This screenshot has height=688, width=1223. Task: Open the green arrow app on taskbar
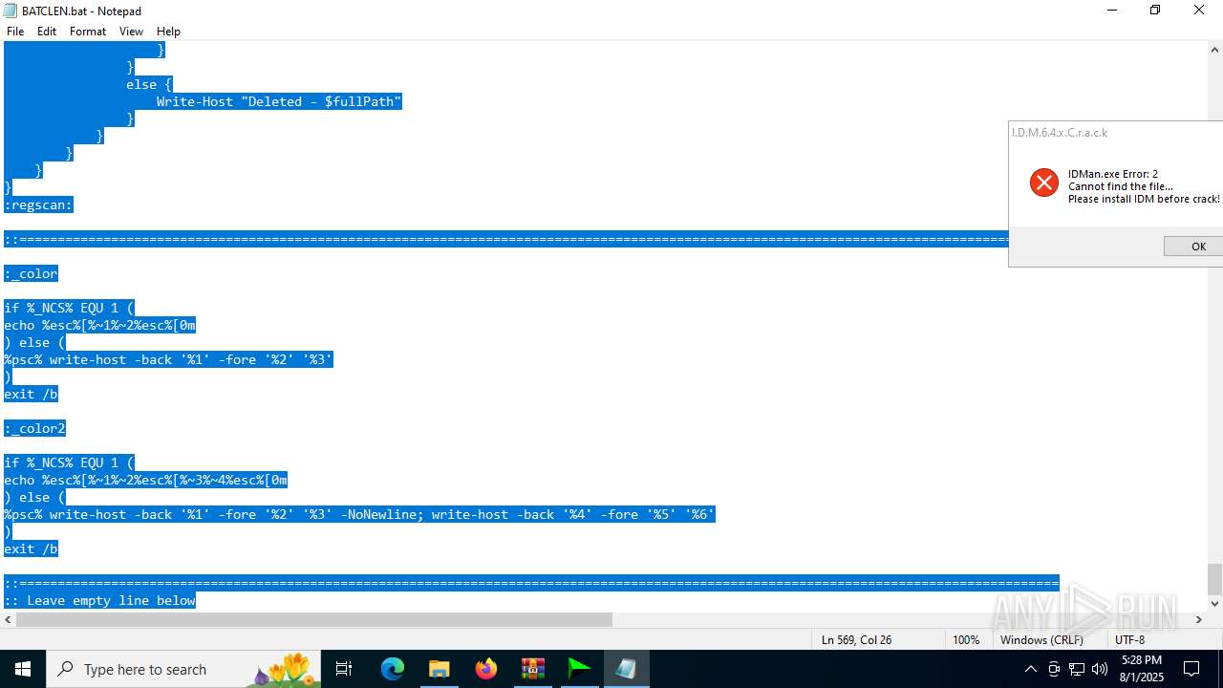579,669
